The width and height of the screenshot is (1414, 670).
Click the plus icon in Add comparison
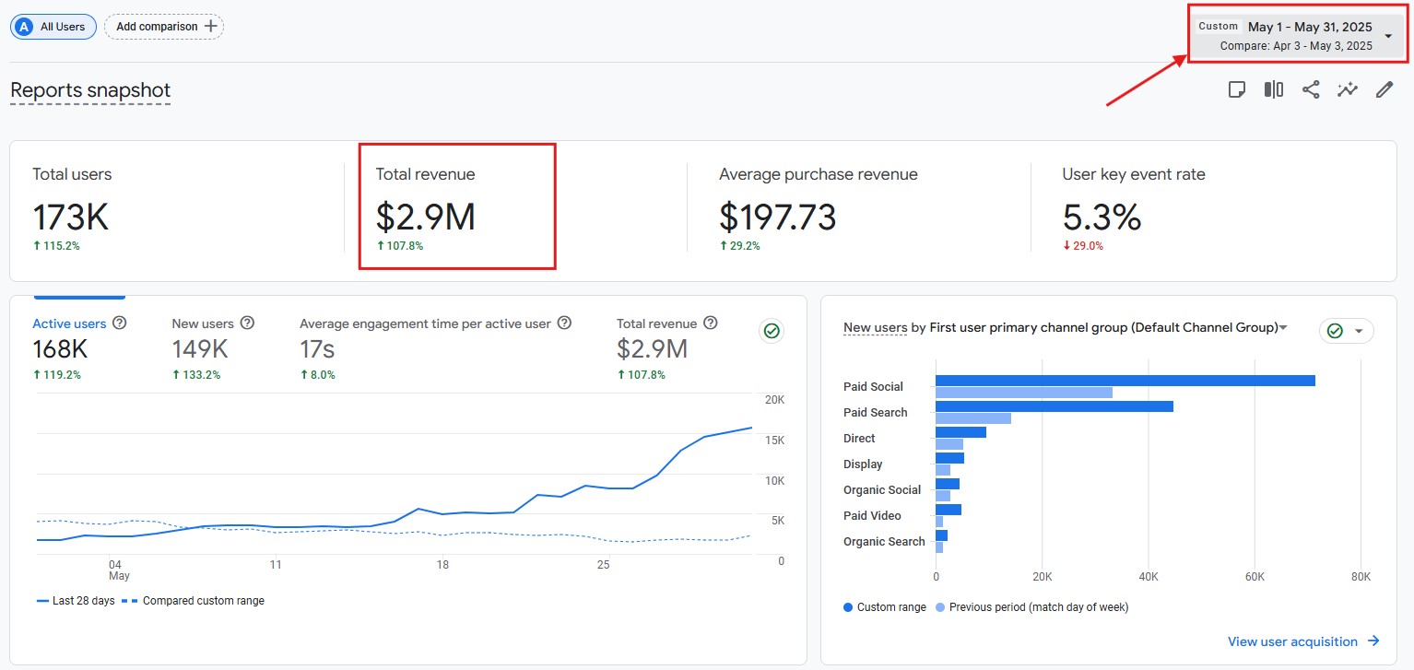(x=210, y=27)
